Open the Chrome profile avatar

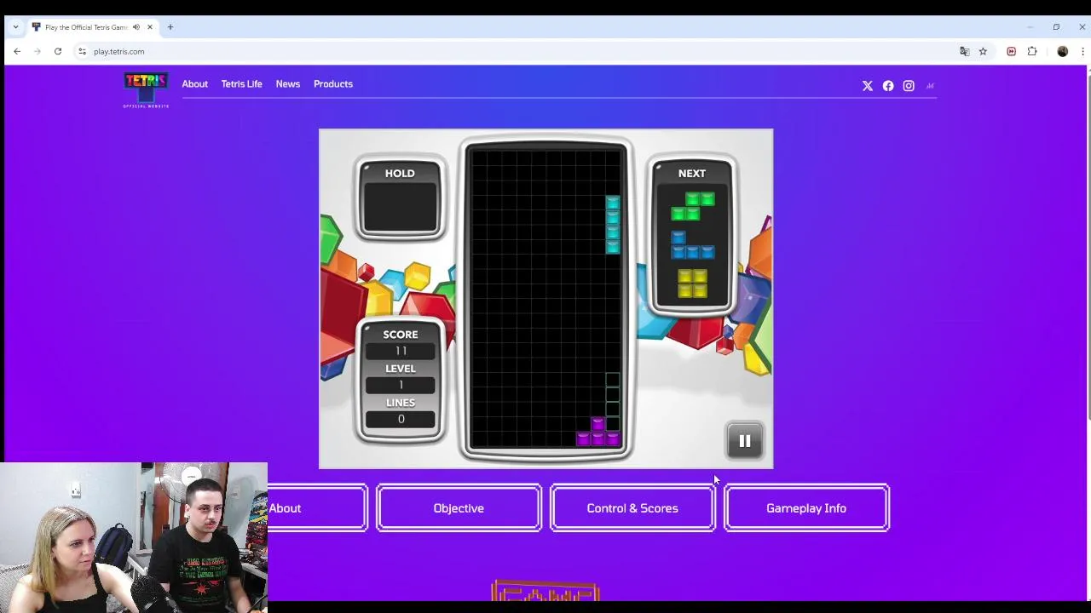tap(1063, 52)
